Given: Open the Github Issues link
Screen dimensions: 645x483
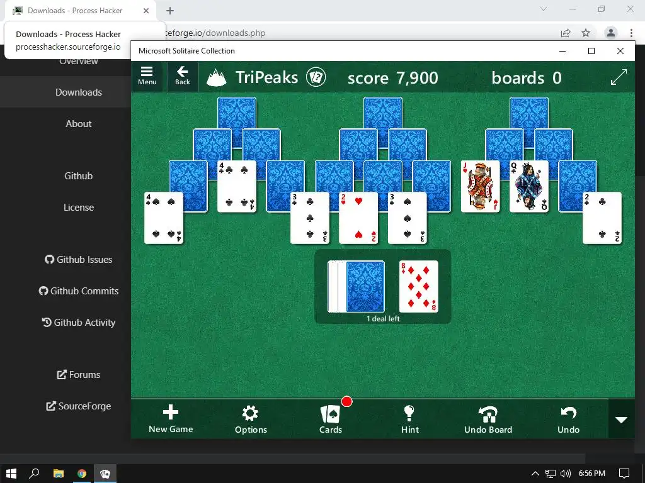Looking at the screenshot, I should tap(79, 260).
